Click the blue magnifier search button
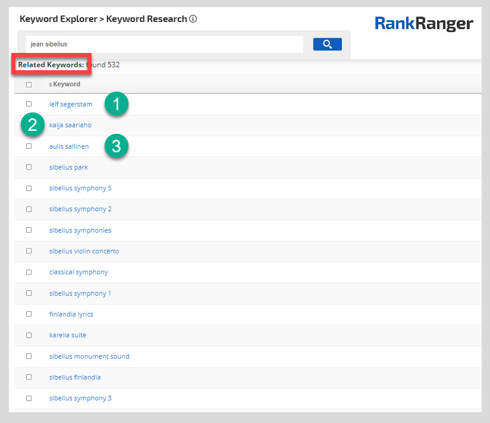Screen dimensions: 490x423 pos(327,44)
